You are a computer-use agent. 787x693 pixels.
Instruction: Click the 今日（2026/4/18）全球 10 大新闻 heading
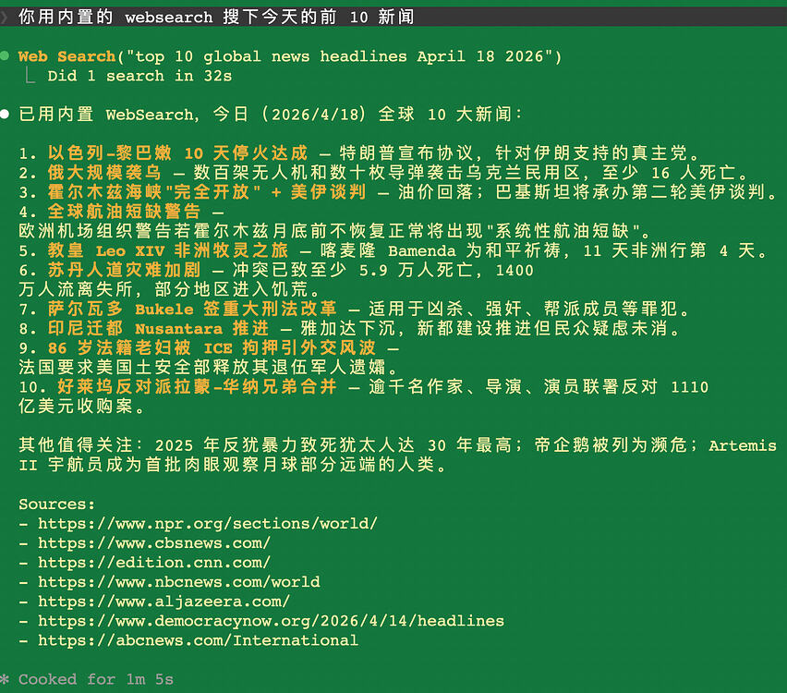tap(367, 115)
